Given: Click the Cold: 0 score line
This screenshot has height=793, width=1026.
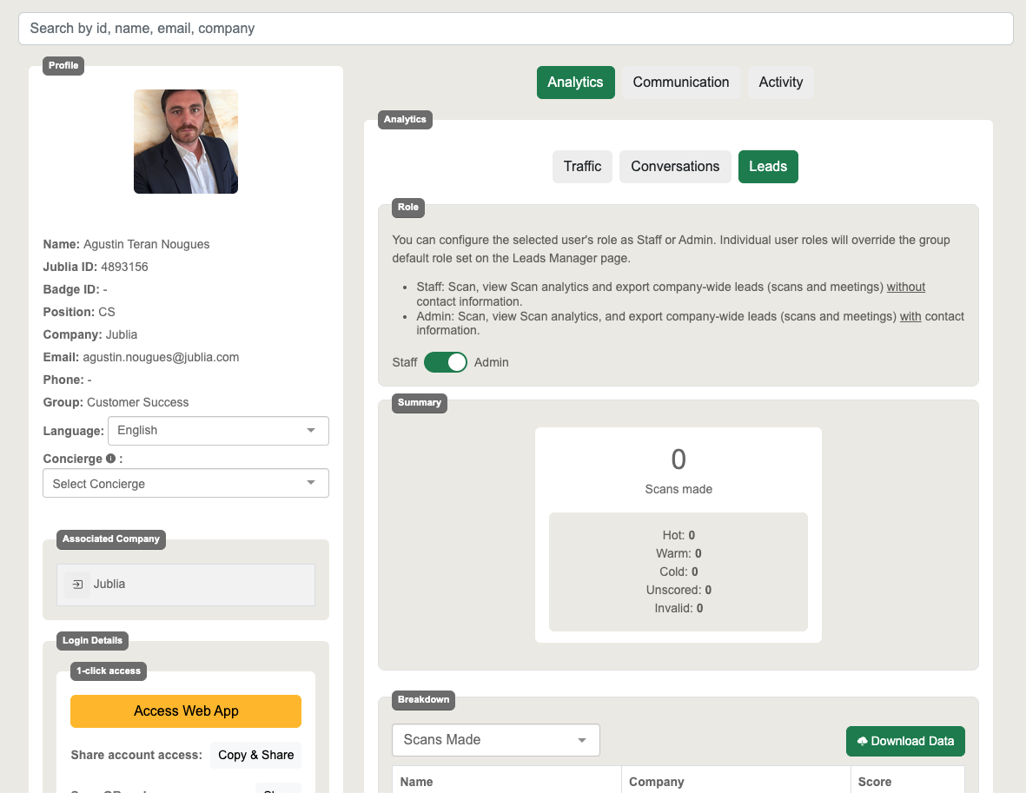Looking at the screenshot, I should 678,572.
